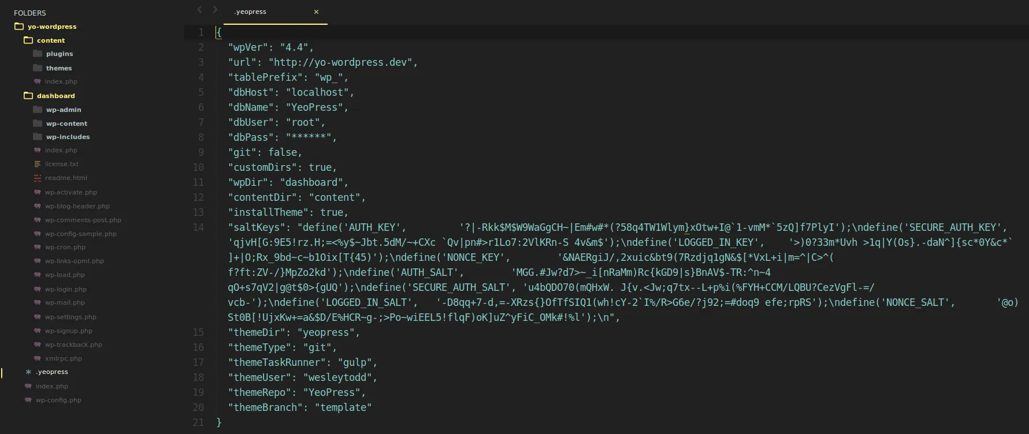Open wp-blog-header.php file

pos(77,206)
